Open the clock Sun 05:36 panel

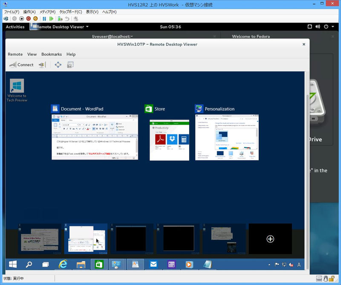[170, 27]
